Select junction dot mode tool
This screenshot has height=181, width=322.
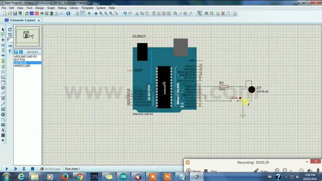(3, 40)
